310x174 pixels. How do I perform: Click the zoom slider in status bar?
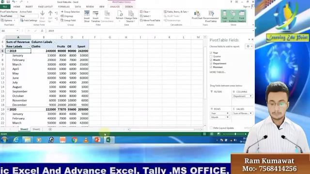[235, 134]
